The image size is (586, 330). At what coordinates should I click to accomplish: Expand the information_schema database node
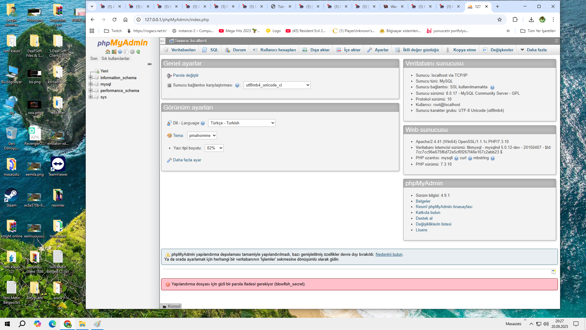click(x=91, y=78)
